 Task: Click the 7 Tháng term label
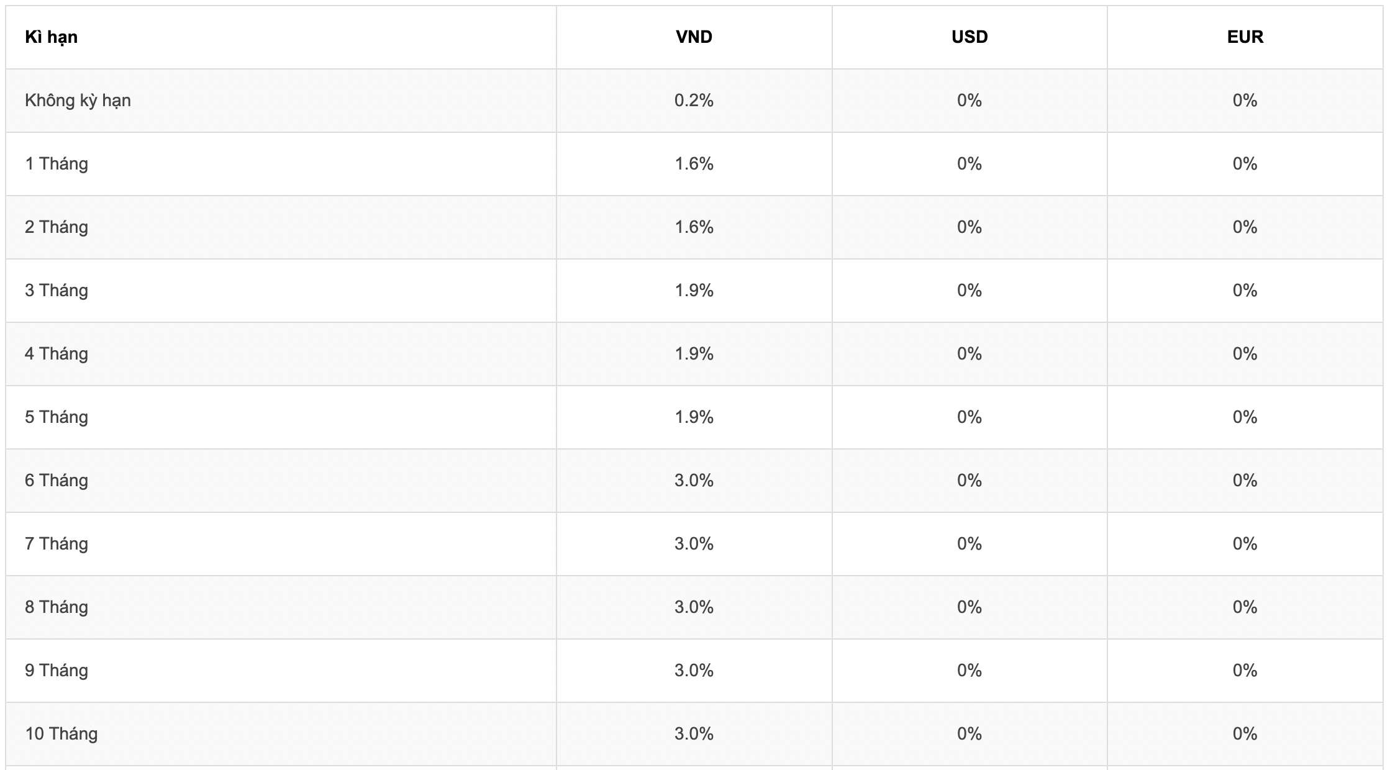point(57,544)
